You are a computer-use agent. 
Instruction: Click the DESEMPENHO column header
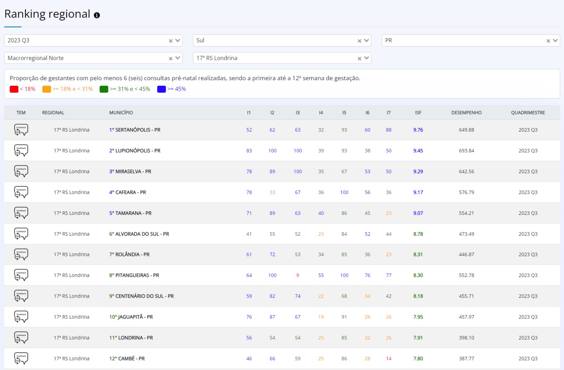466,113
